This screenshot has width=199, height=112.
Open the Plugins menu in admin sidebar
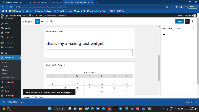click(7, 82)
